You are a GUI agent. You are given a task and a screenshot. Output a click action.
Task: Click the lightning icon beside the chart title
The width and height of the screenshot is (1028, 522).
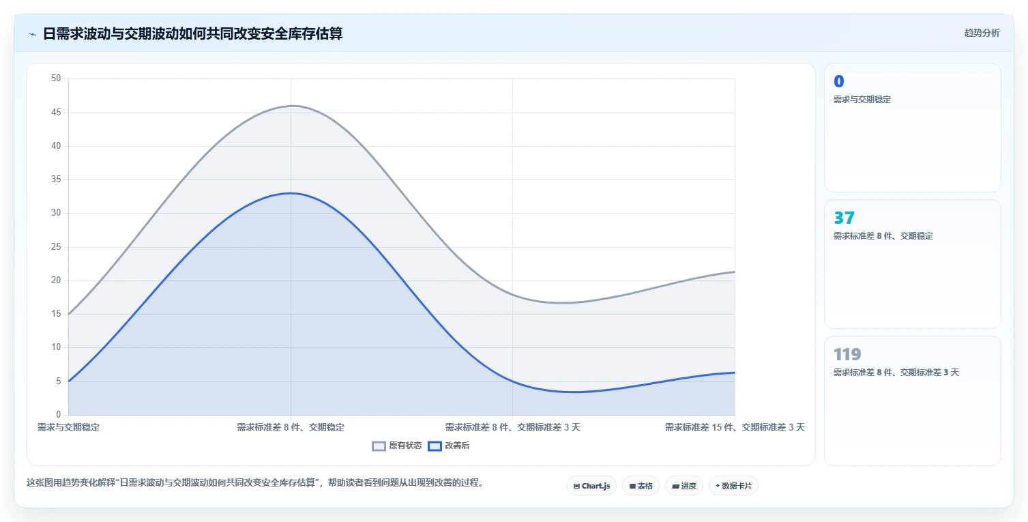[32, 34]
